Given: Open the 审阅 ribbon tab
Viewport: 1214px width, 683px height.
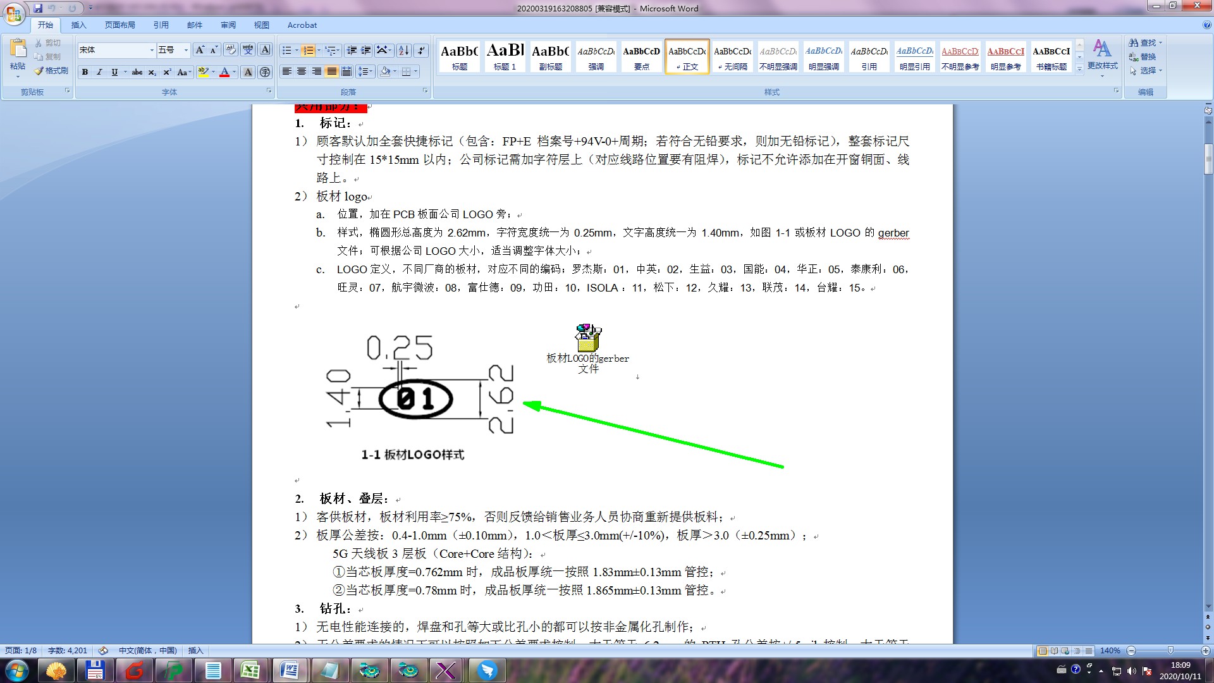Looking at the screenshot, I should [x=228, y=25].
